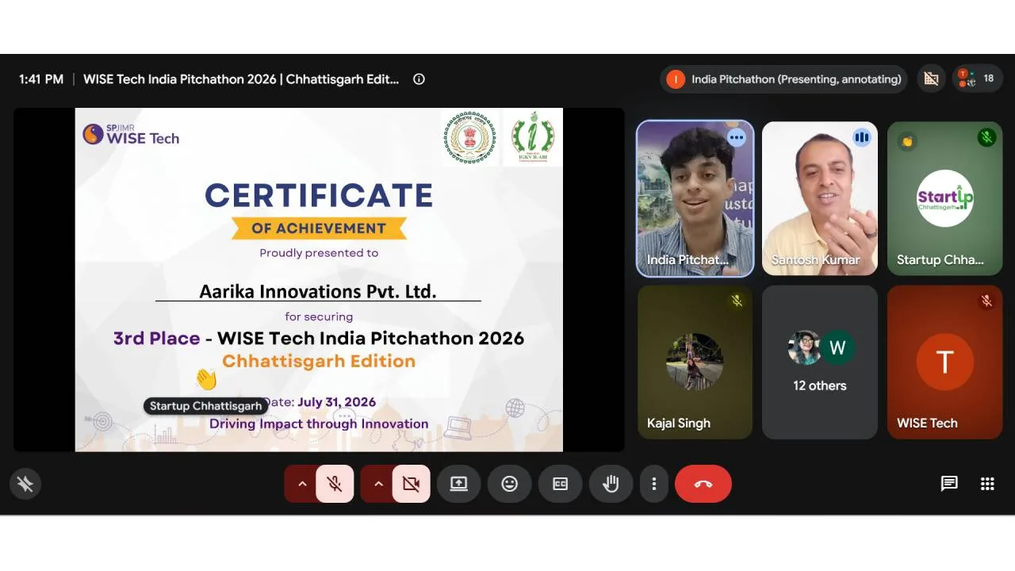The height and width of the screenshot is (571, 1015).
Task: Click the 1:41 PM time display
Action: pyautogui.click(x=41, y=79)
